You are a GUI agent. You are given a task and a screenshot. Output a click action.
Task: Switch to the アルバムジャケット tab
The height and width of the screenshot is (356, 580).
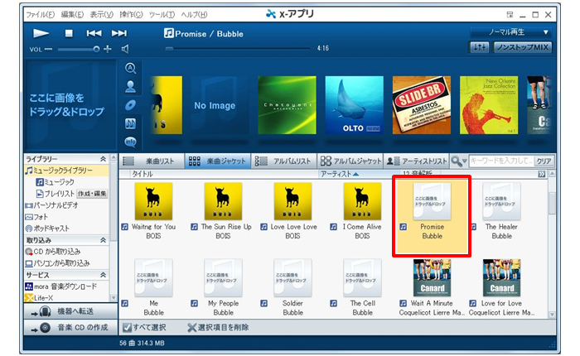(x=351, y=161)
